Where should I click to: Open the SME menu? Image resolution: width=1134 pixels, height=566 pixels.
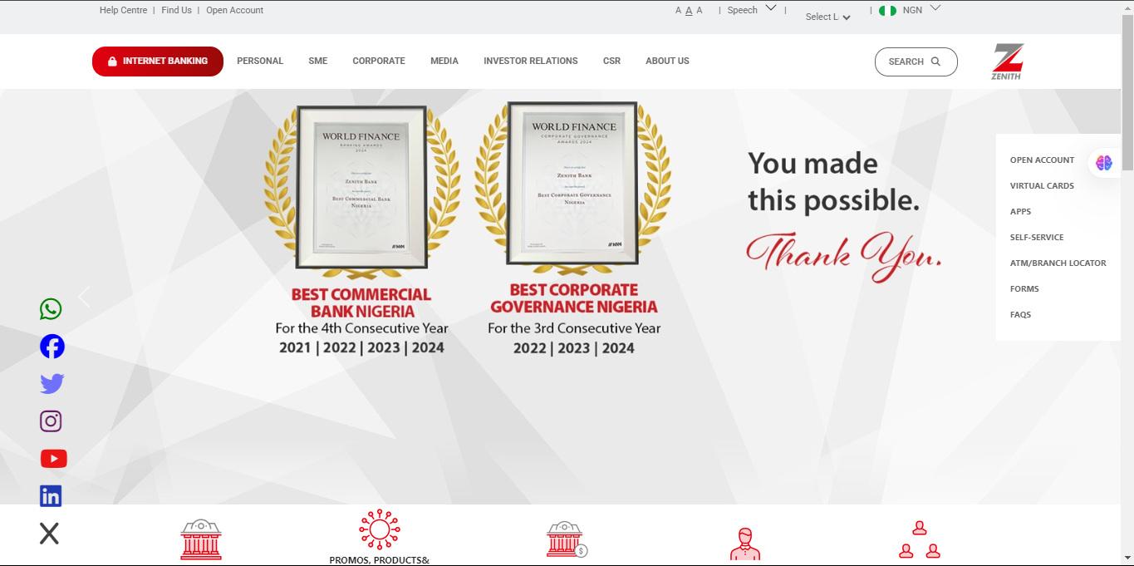(x=318, y=61)
